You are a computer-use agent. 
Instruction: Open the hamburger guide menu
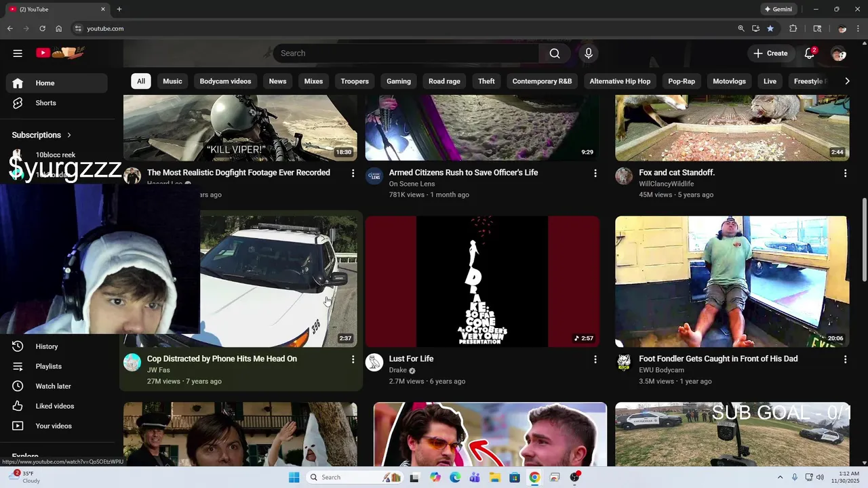tap(18, 53)
